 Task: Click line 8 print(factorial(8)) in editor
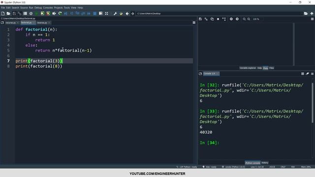39,66
